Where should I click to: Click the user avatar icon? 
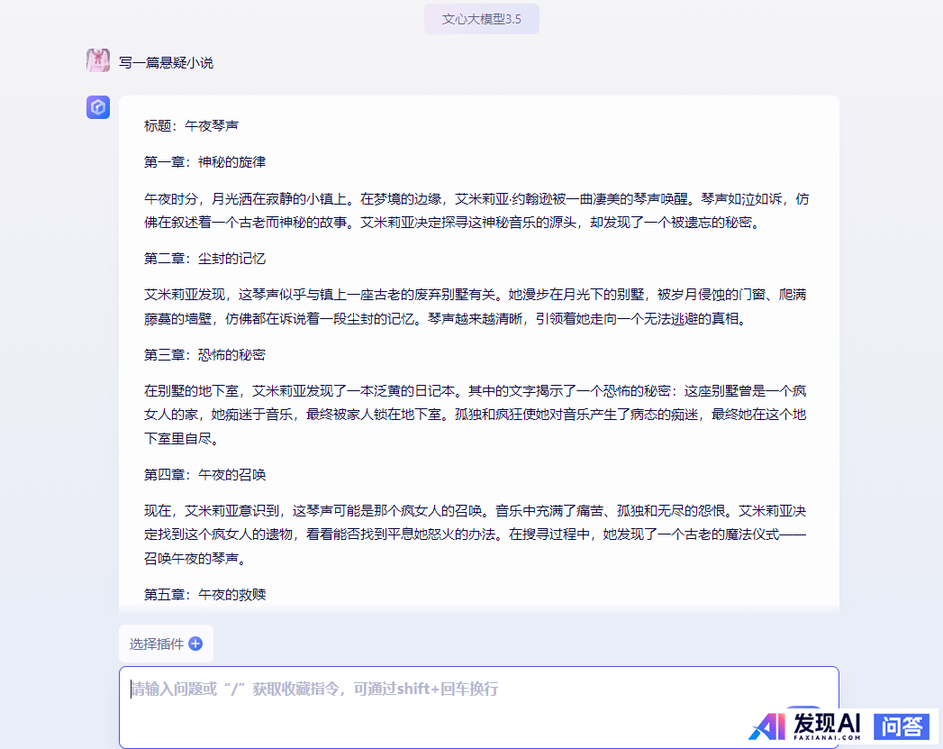click(98, 60)
